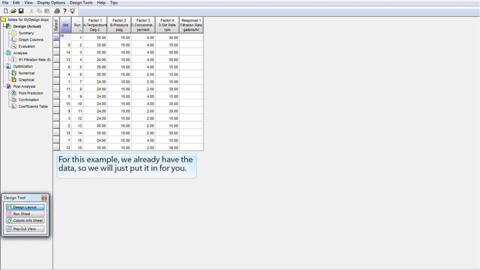Screen dimensions: 480x270
Task: Click the Response 1 cell for run 16
Action: click(x=191, y=148)
